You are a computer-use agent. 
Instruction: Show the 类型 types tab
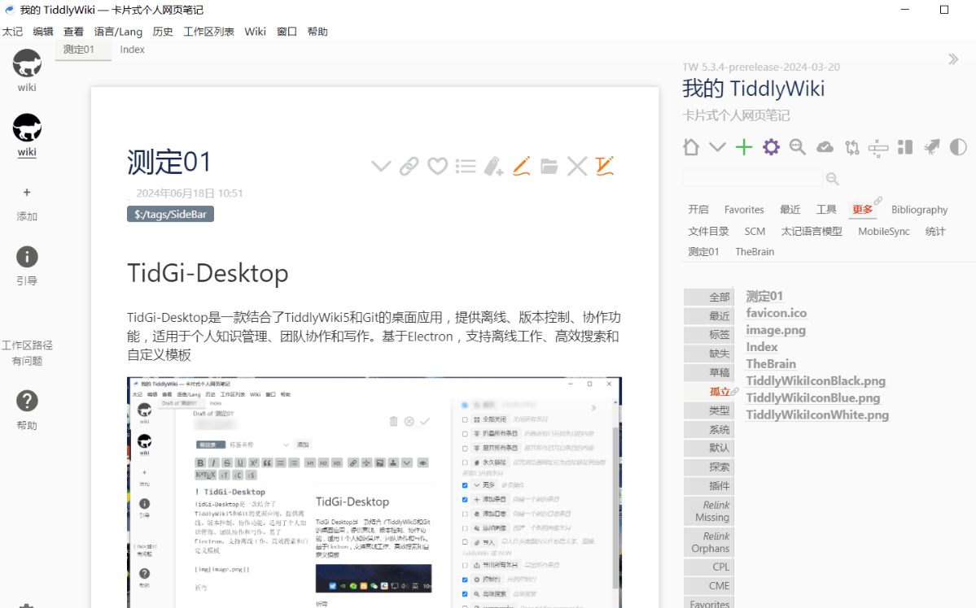coord(709,410)
